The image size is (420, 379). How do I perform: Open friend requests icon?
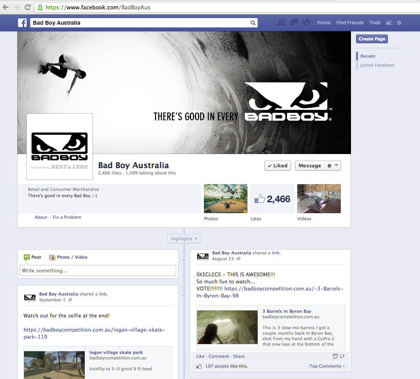point(281,23)
